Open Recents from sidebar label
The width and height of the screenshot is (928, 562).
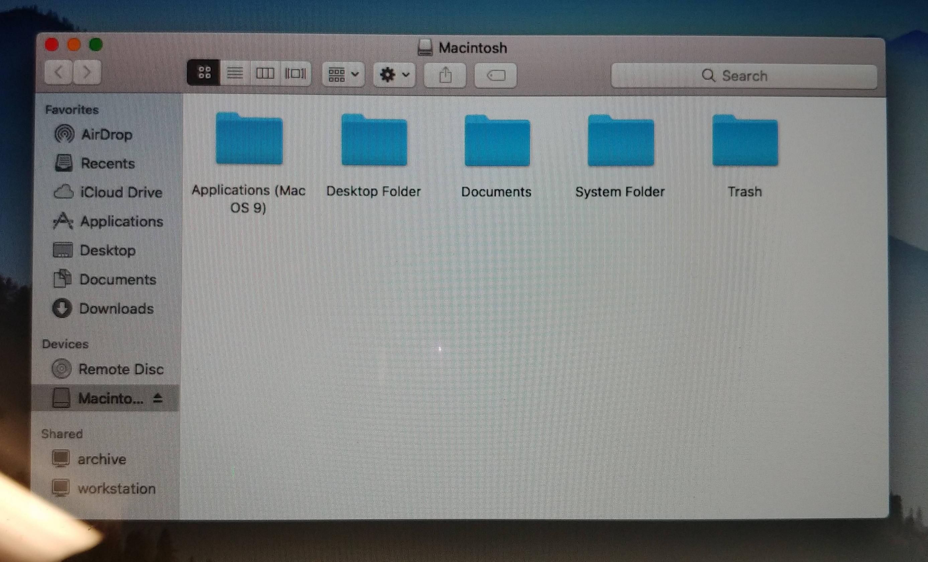(108, 163)
